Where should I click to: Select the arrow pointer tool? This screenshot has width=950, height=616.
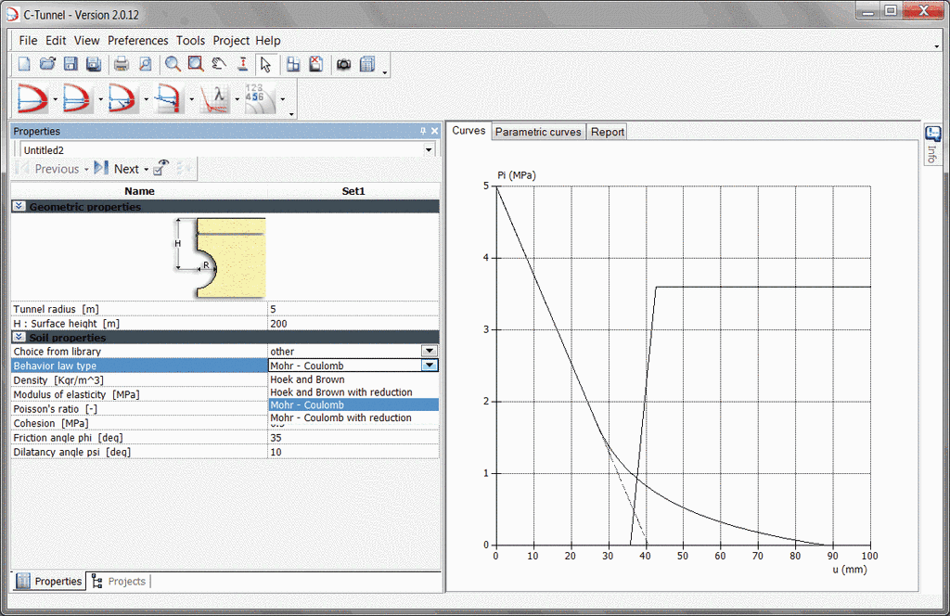(x=265, y=64)
